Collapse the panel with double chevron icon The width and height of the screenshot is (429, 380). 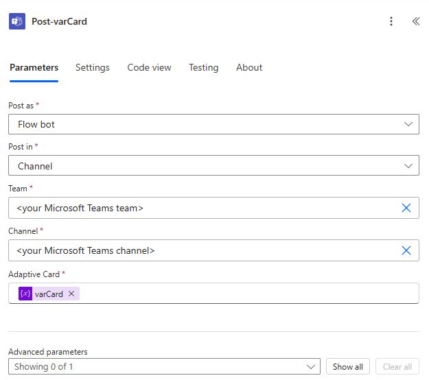tap(415, 21)
